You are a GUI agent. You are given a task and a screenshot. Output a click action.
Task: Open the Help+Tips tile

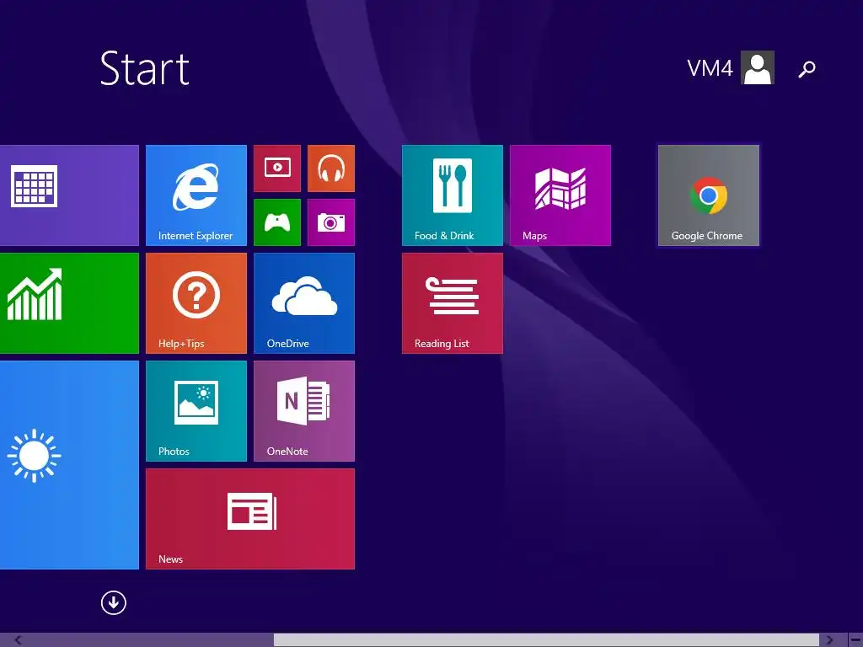[196, 303]
